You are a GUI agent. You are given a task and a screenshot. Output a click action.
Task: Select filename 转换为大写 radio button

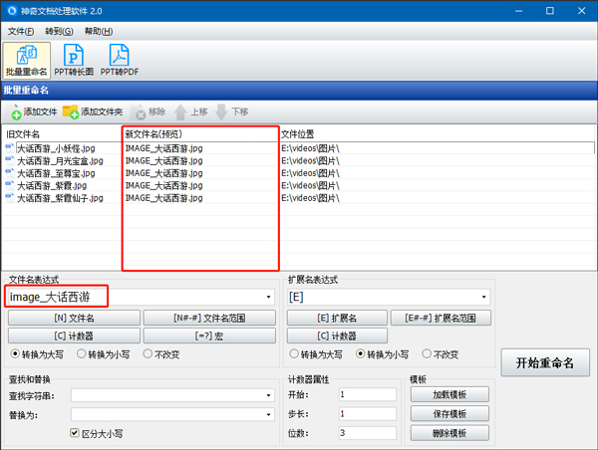click(x=15, y=354)
